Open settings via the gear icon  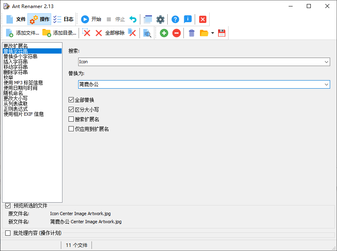[x=160, y=19]
